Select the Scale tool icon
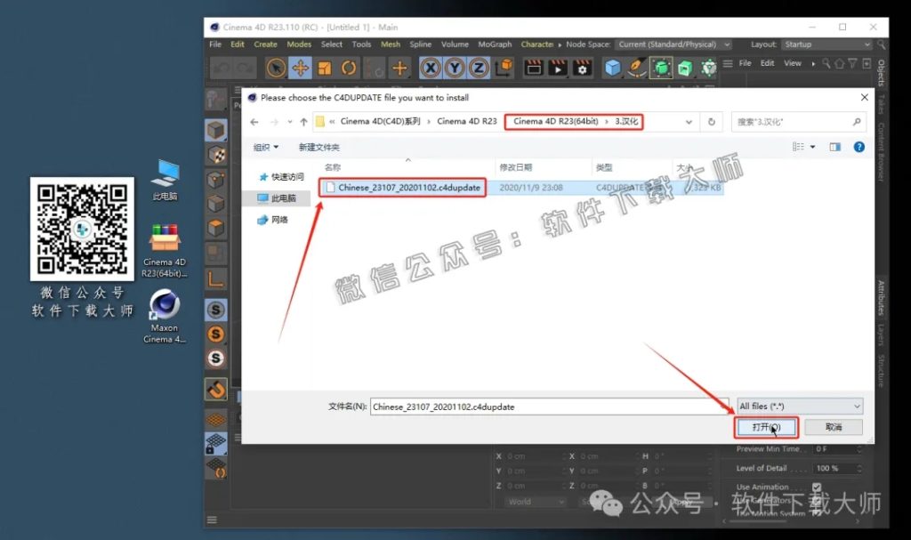 pyautogui.click(x=325, y=68)
